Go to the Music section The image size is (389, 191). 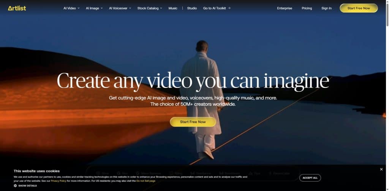[173, 8]
